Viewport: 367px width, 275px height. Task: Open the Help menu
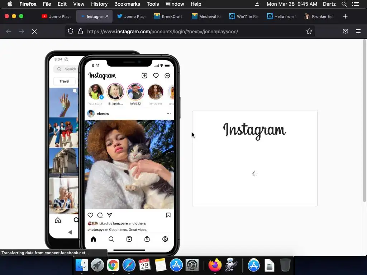(196, 4)
